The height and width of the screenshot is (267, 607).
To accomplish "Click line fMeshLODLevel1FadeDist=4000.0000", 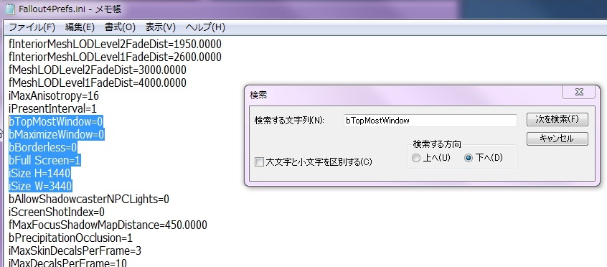I will 98,83.
